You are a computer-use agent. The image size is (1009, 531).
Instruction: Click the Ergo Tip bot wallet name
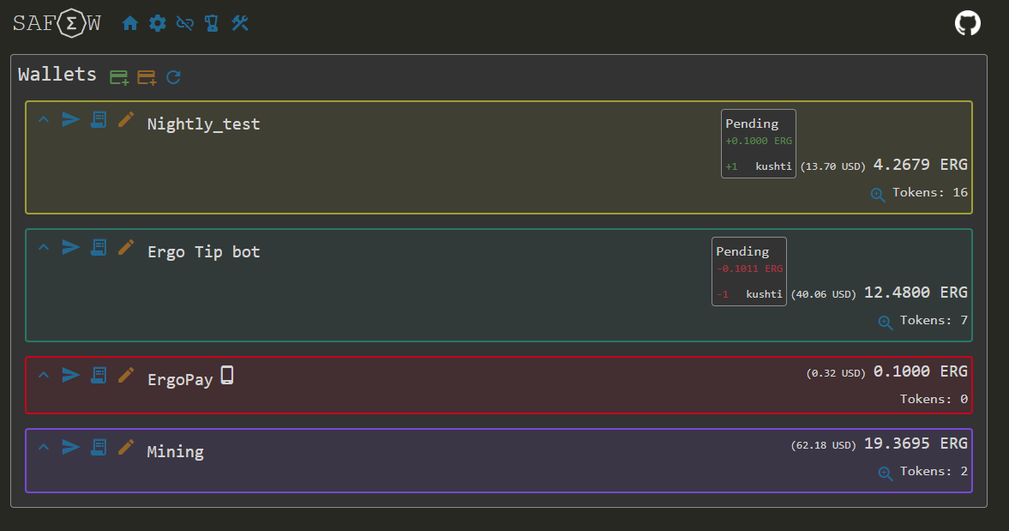(x=203, y=251)
